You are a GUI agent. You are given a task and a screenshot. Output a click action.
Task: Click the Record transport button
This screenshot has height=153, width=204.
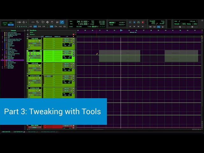[142, 22]
